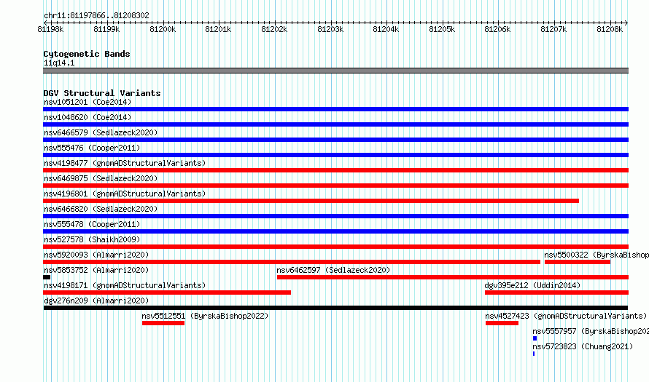Screen dimensions: 649x382
Task: Open the nsv1048620 (Coe2014) variant label
Action: pos(88,117)
